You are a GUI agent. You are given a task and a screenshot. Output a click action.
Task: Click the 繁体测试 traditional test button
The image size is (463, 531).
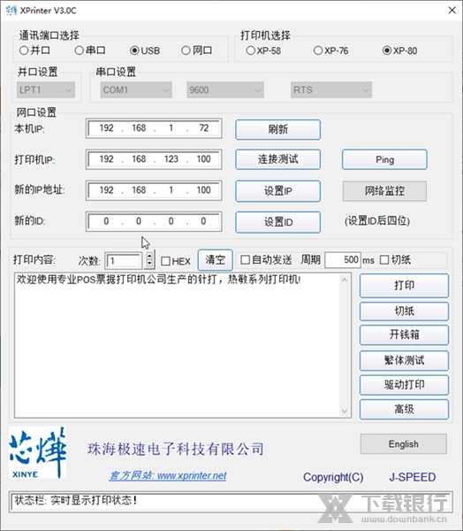(x=404, y=360)
